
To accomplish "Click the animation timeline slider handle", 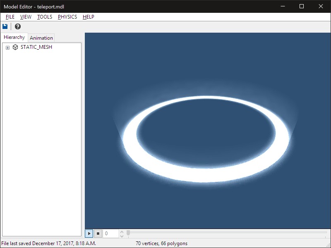I will (128, 233).
